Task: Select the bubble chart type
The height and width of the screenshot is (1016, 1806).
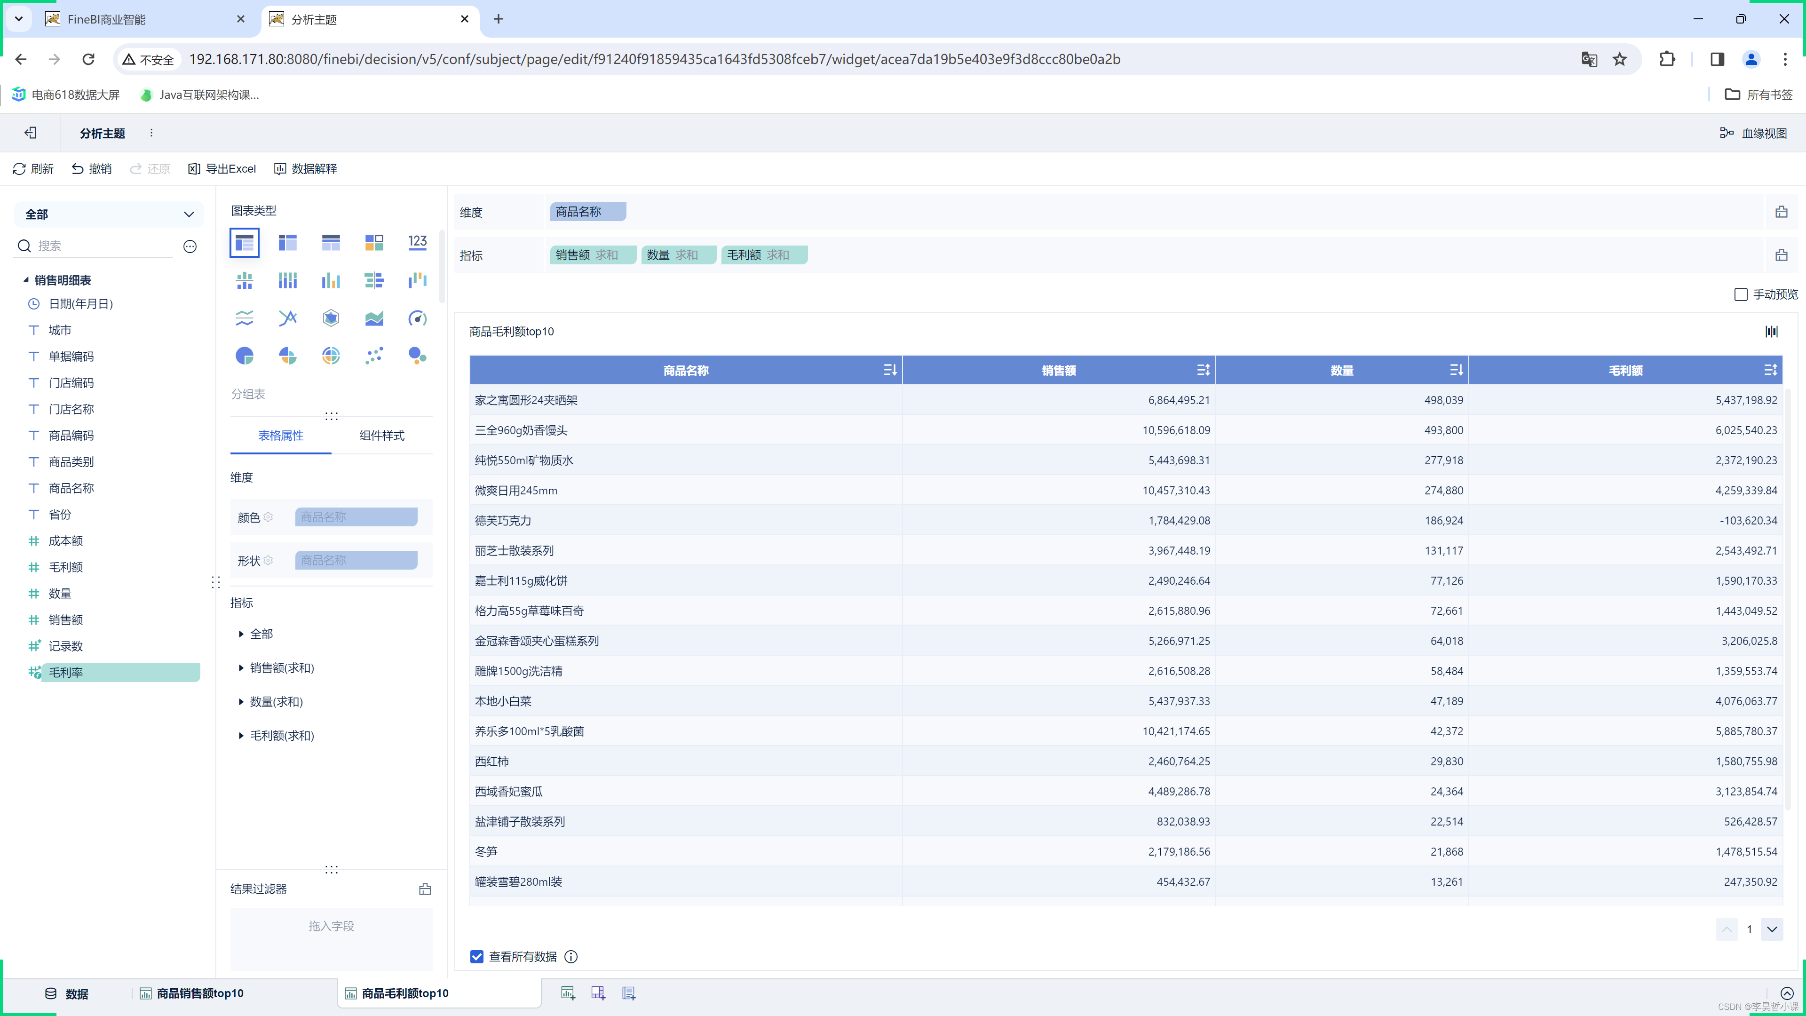Action: [417, 356]
